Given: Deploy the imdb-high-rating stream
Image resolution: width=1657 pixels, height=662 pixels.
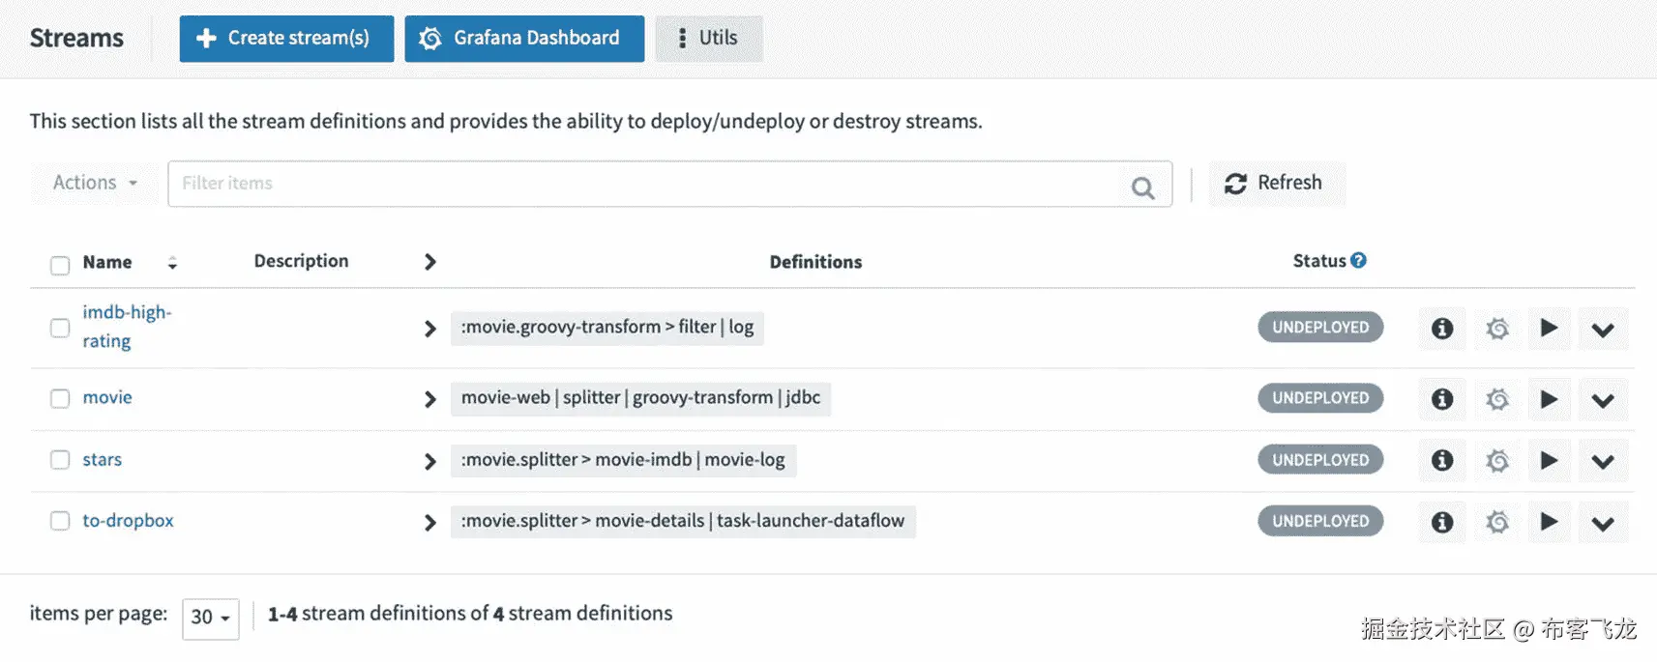Looking at the screenshot, I should pos(1549,328).
